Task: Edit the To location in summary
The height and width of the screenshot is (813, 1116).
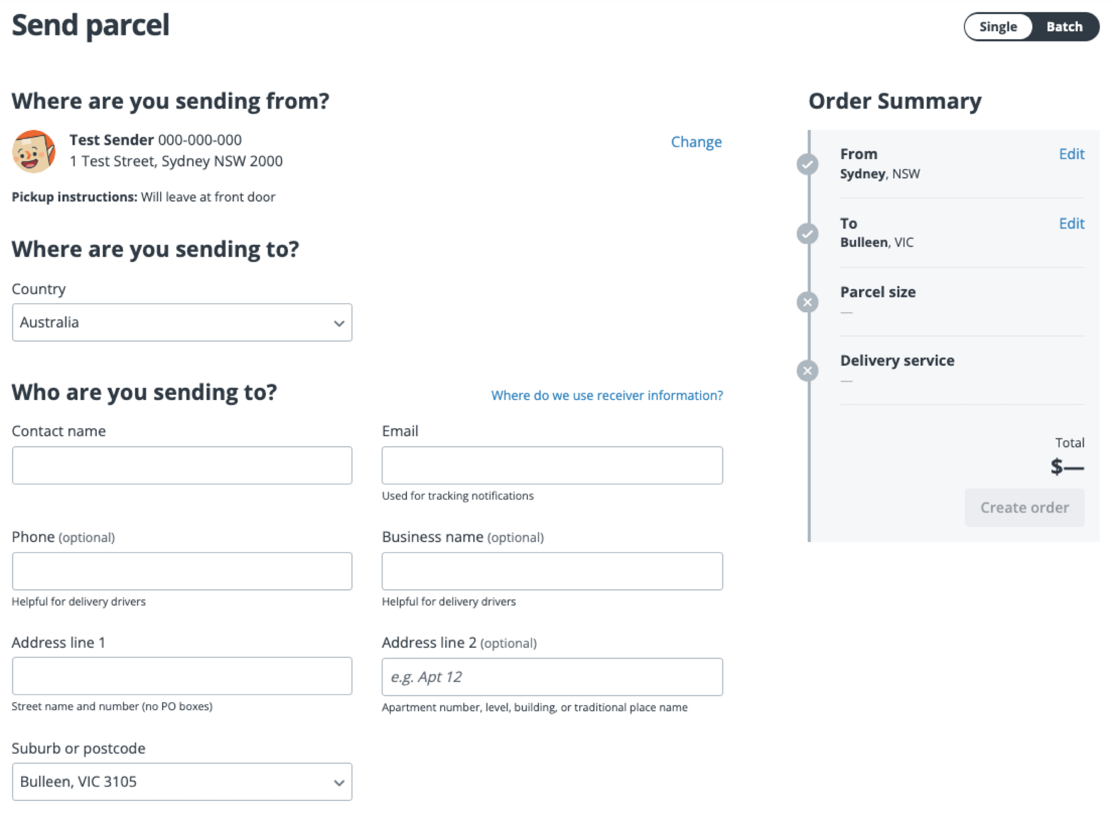Action: [x=1071, y=223]
